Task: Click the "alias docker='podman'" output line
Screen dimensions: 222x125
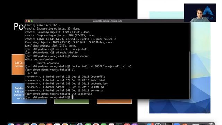Action: tap(40, 59)
